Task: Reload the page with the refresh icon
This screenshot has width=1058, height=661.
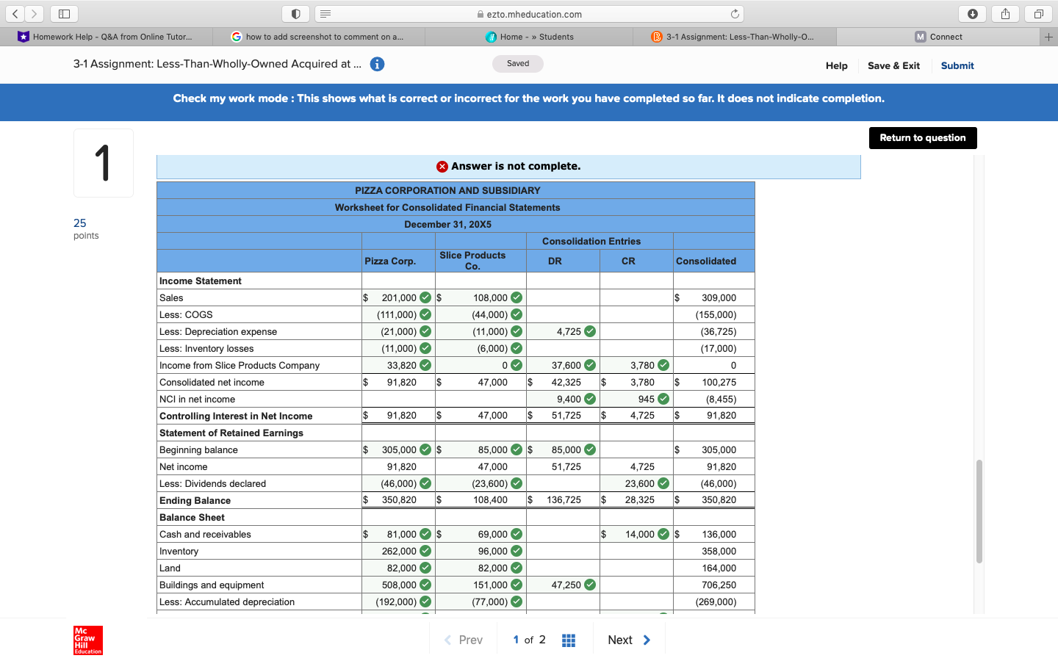Action: tap(735, 12)
